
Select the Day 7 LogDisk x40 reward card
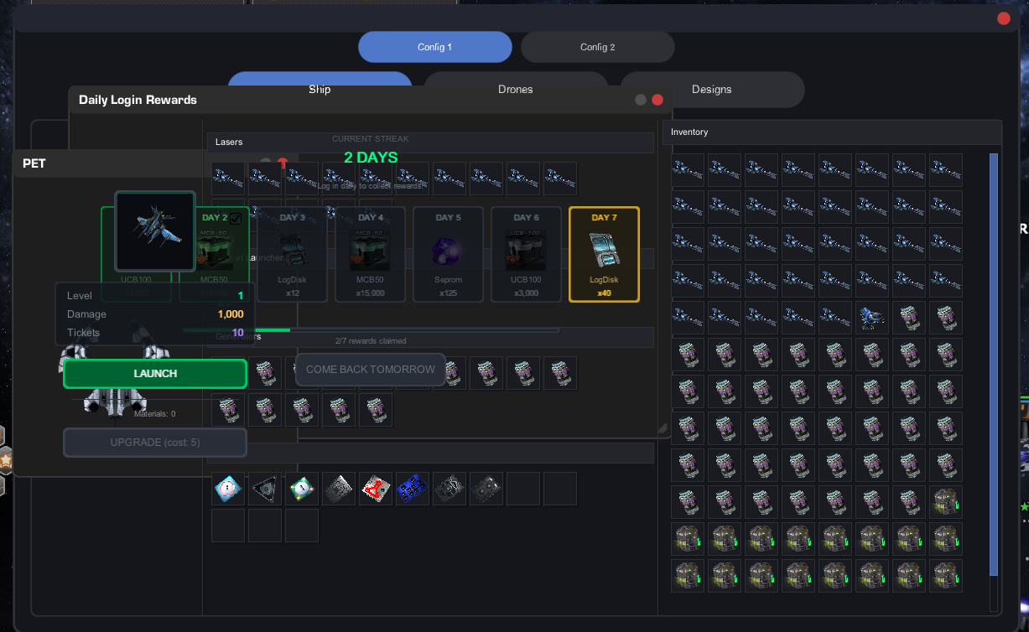[x=604, y=254]
